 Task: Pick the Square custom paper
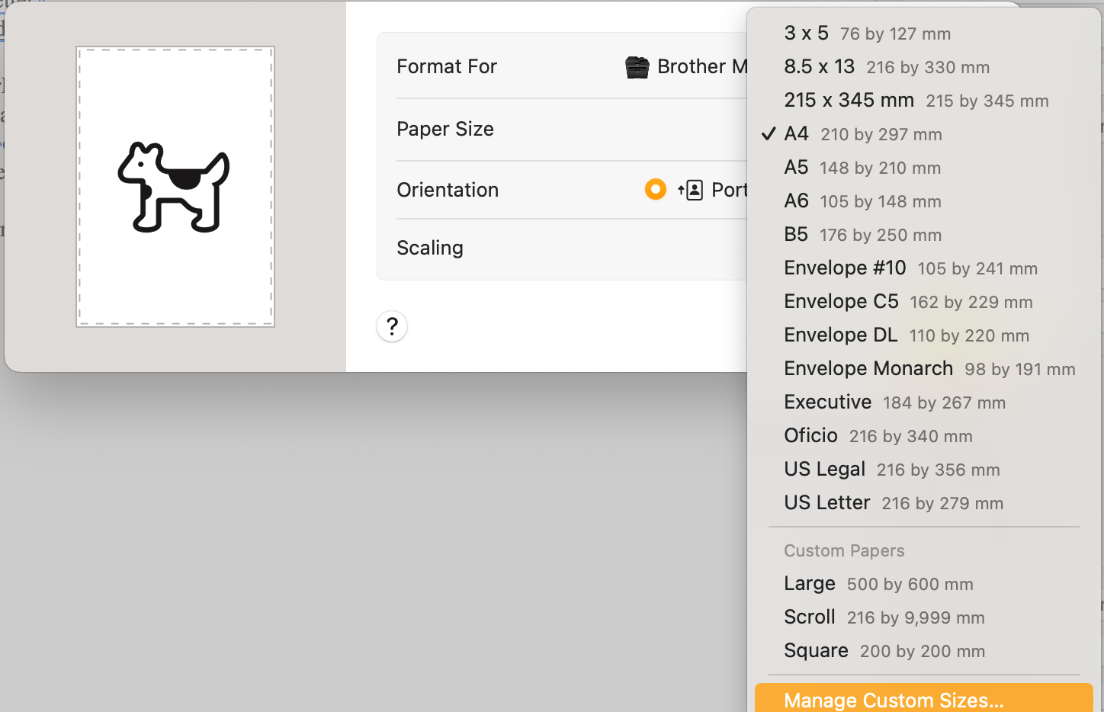coord(924,651)
